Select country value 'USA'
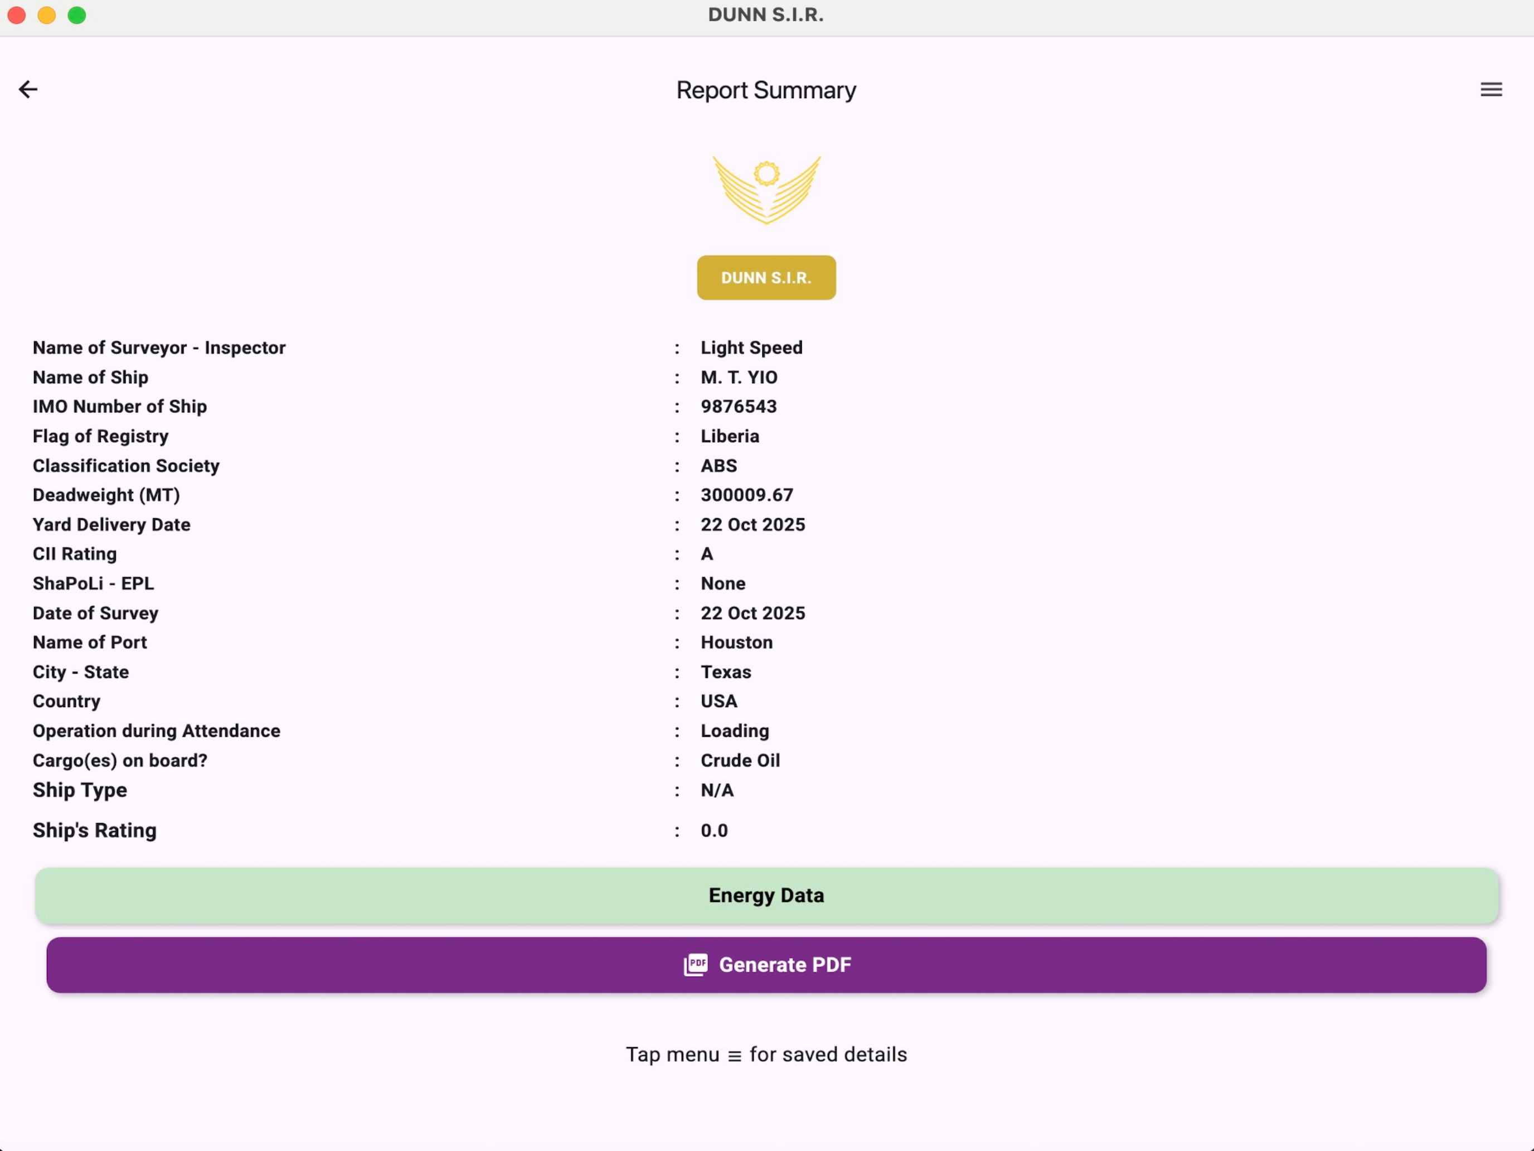This screenshot has width=1534, height=1151. [x=719, y=702]
